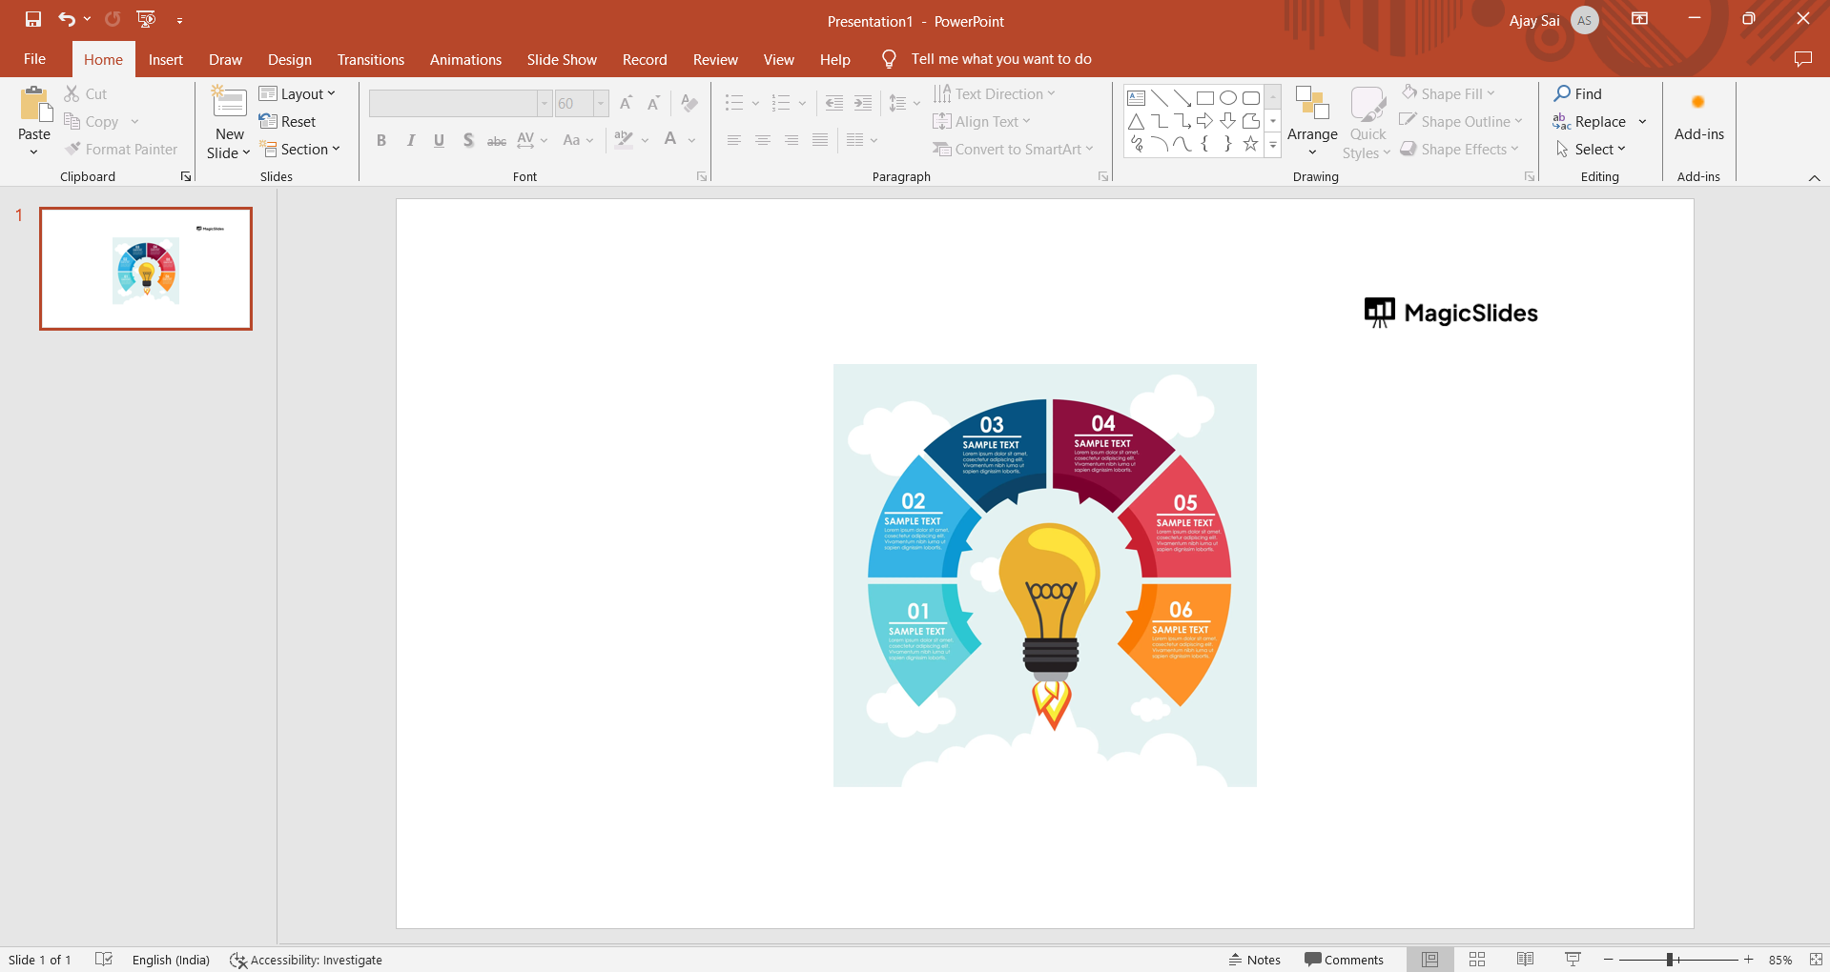Click the Undo arrow icon

66,19
